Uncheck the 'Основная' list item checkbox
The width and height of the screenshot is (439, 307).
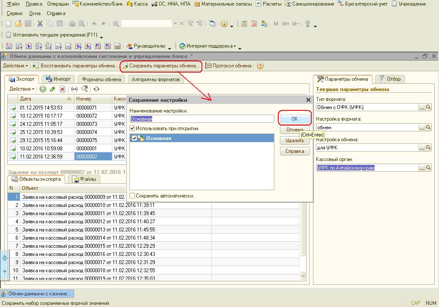(x=135, y=138)
